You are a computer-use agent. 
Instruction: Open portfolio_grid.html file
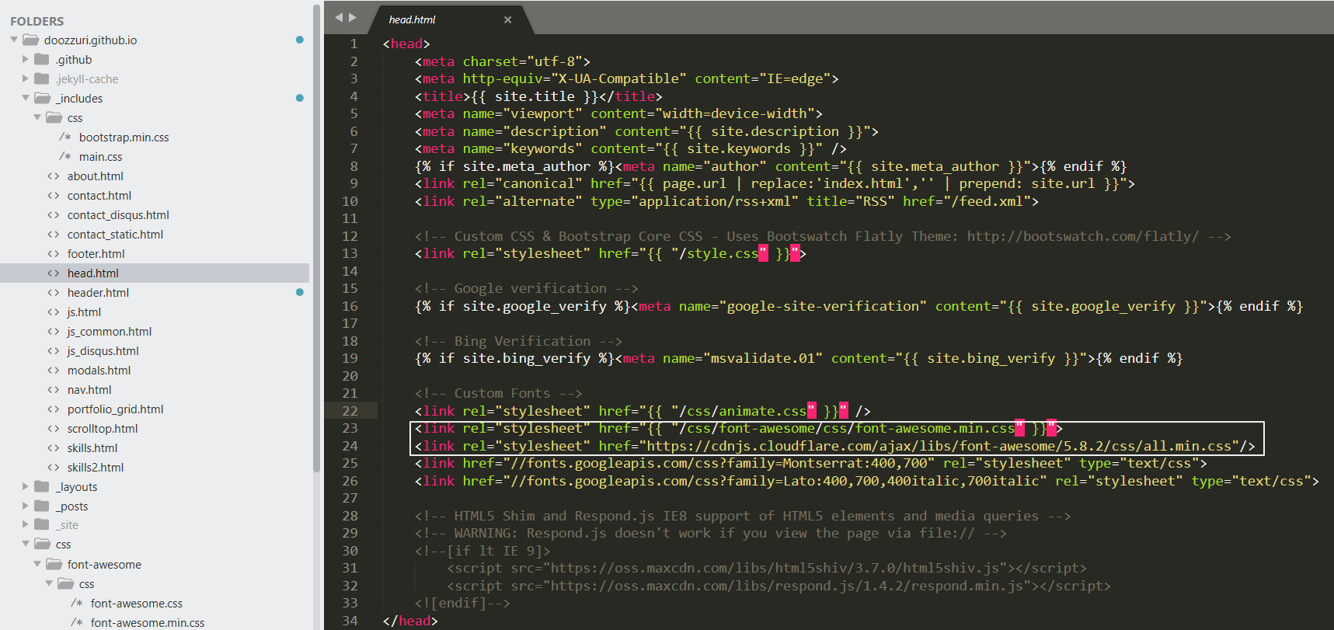tap(115, 409)
